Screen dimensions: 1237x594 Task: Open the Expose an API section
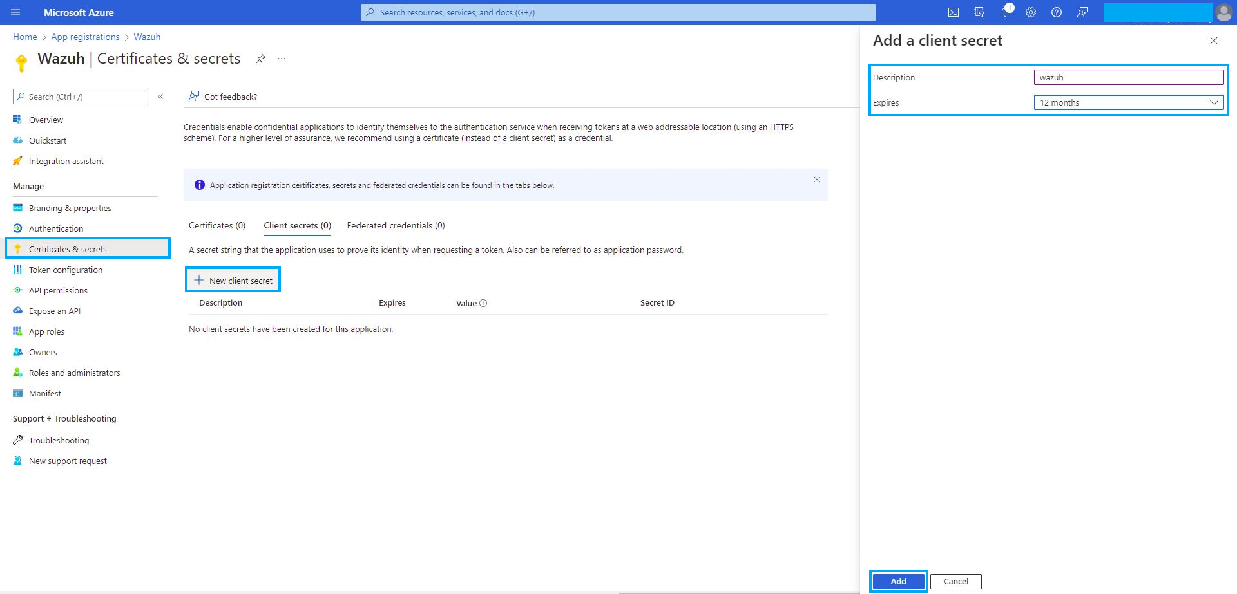(x=55, y=311)
